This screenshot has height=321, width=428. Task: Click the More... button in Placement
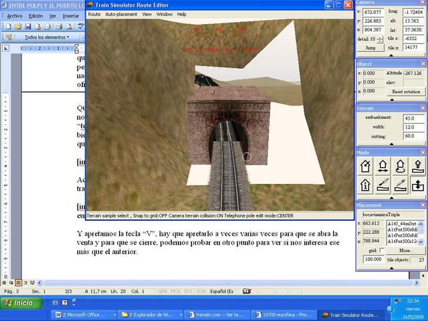pos(405,250)
